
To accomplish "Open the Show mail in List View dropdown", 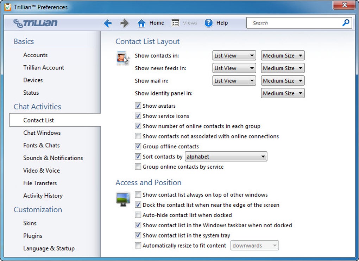I will (234, 81).
